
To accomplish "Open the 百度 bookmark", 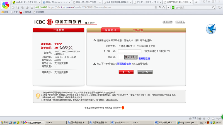I will tap(14, 12).
